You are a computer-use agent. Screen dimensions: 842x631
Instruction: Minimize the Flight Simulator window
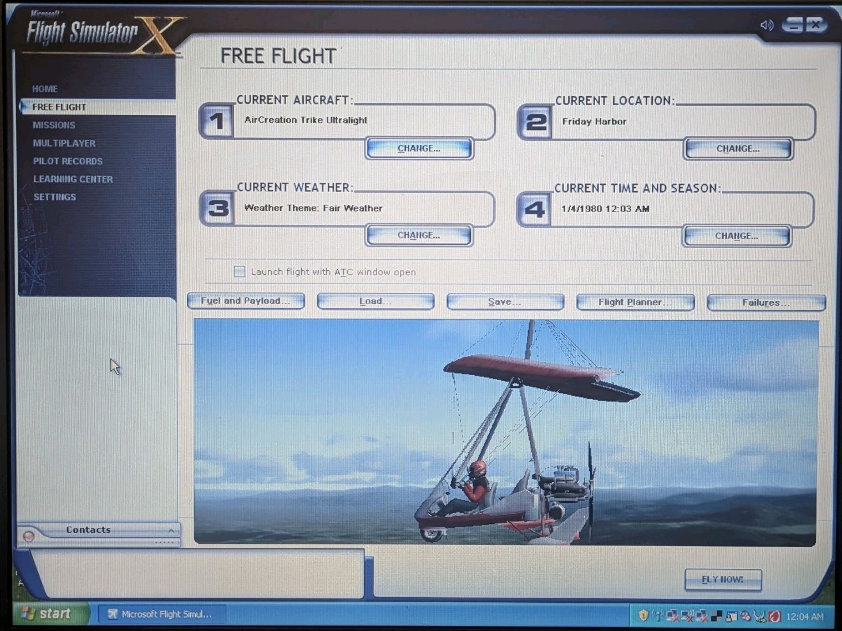(x=793, y=25)
